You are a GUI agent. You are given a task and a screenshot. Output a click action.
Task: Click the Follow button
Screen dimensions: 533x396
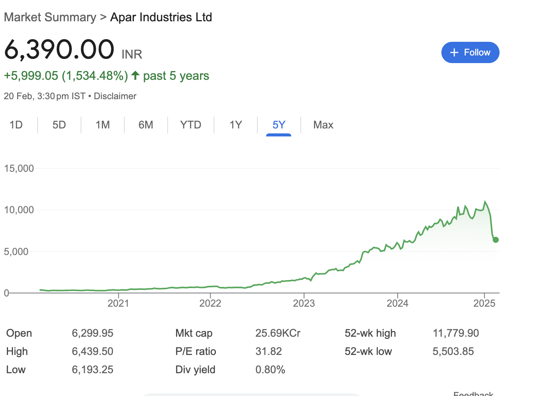coord(470,52)
